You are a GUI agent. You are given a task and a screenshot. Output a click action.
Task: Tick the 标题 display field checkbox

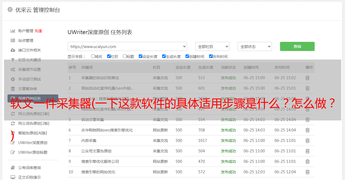click(x=125, y=56)
